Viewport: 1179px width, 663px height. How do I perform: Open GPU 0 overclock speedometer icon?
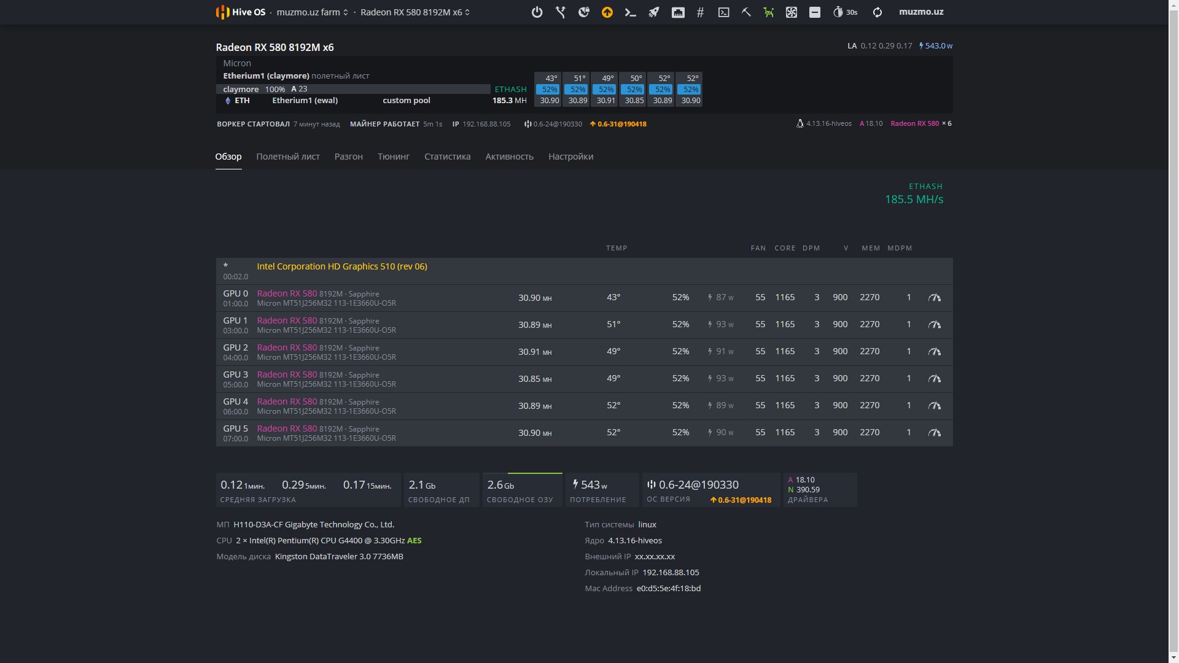point(934,298)
